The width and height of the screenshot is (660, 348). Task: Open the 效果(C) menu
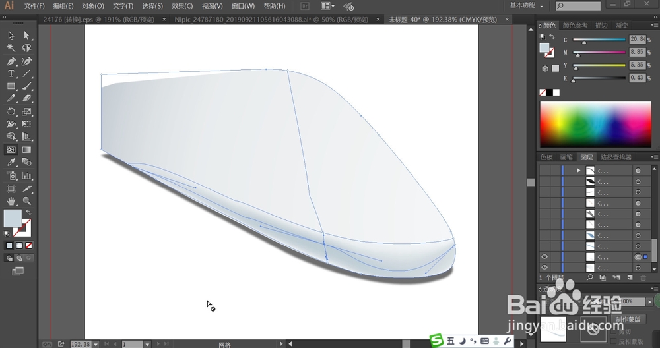(x=182, y=6)
